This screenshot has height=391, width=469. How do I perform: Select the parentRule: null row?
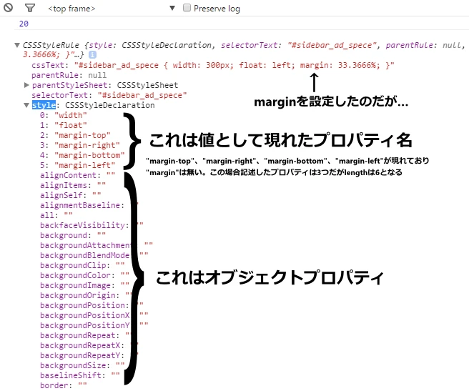coord(69,75)
